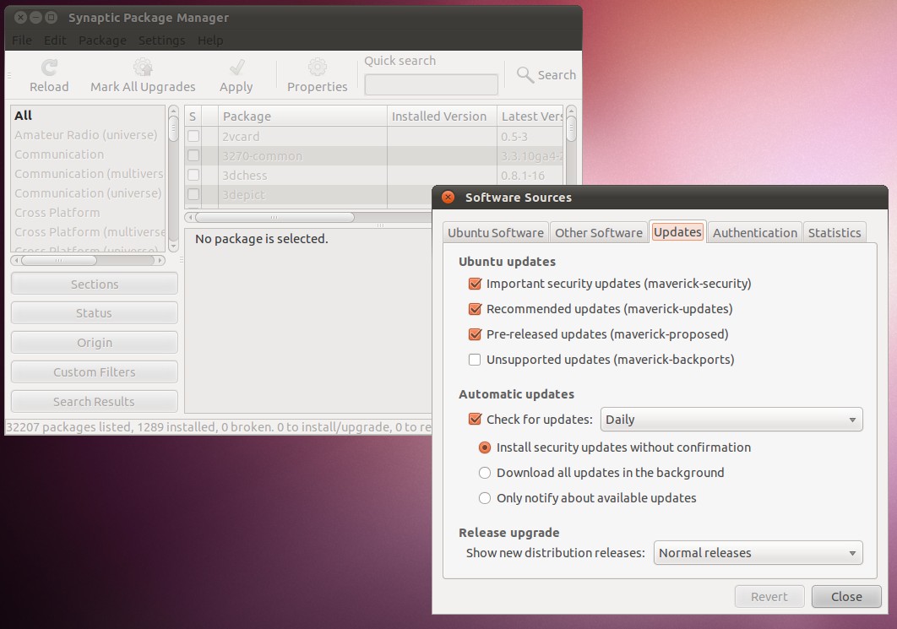Click the Close button in Software Sources
Screen dimensions: 897x629
tap(846, 596)
